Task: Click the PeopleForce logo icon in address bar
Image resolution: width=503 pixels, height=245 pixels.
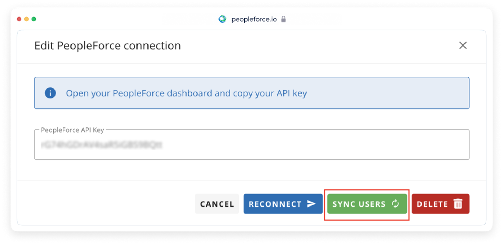Action: [222, 19]
